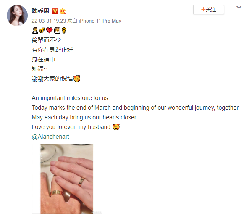Open the @Alanchenart mention link
Viewport: 244px width, 216px height.
pos(50,137)
